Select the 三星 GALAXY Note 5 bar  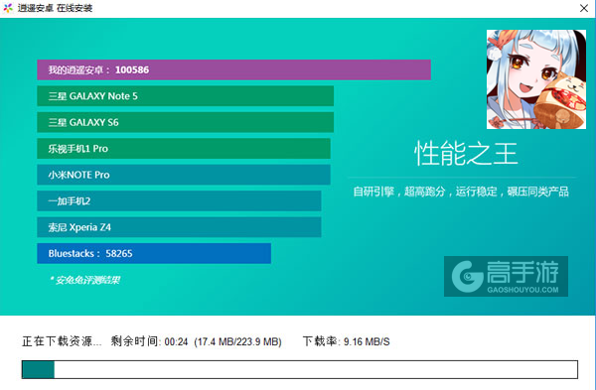[x=185, y=96]
